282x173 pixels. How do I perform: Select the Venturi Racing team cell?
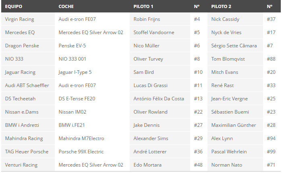point(21,165)
